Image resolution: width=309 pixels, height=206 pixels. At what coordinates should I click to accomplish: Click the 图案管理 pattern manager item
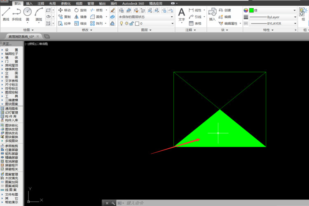9,174
